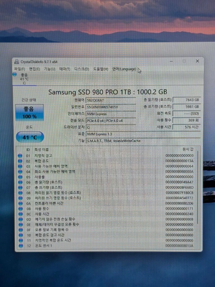Click raw value 000000000002D6
Viewport: 215px width, 287px height.
pyautogui.click(x=179, y=203)
